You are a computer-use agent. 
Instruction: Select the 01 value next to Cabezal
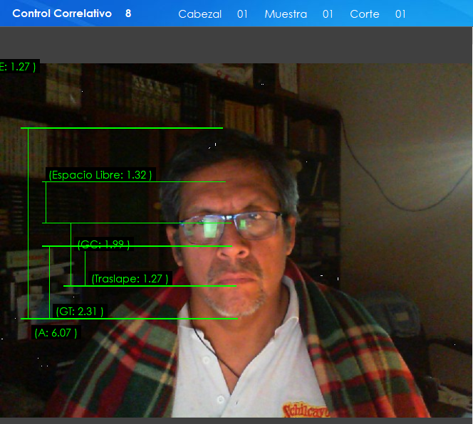(242, 14)
